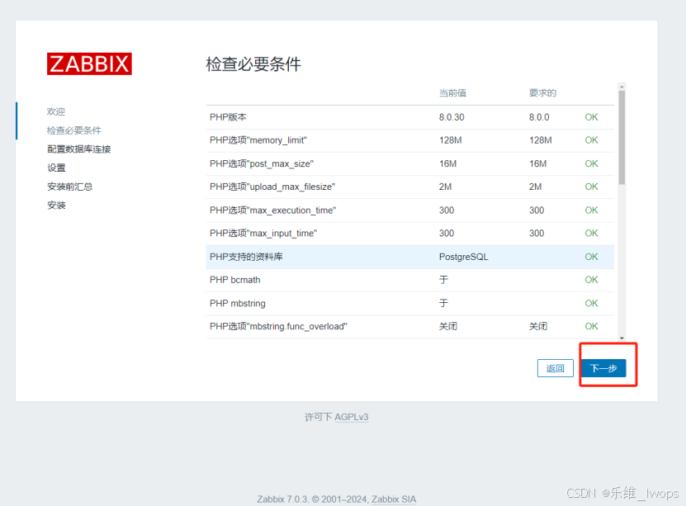The image size is (686, 506).
Task: Click OK status in PHP bcmath row
Action: [591, 280]
